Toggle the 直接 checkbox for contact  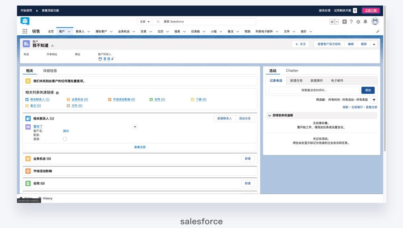(65, 139)
